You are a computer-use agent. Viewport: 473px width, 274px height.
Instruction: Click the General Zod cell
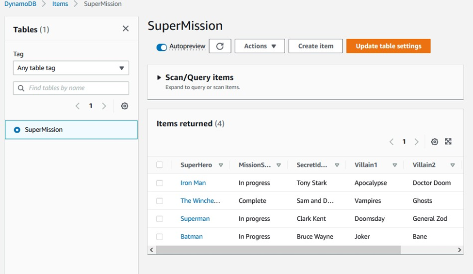point(430,219)
